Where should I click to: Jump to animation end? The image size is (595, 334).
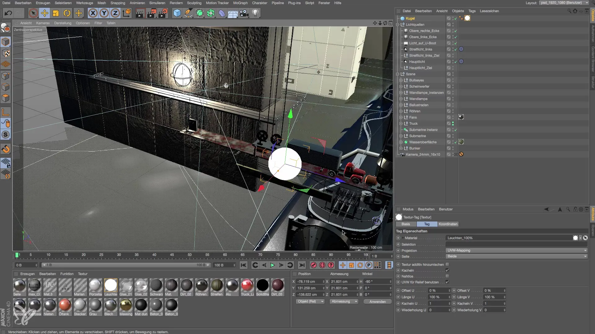click(302, 265)
